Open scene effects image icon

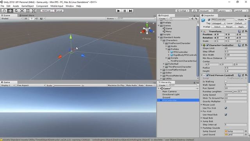[41, 18]
